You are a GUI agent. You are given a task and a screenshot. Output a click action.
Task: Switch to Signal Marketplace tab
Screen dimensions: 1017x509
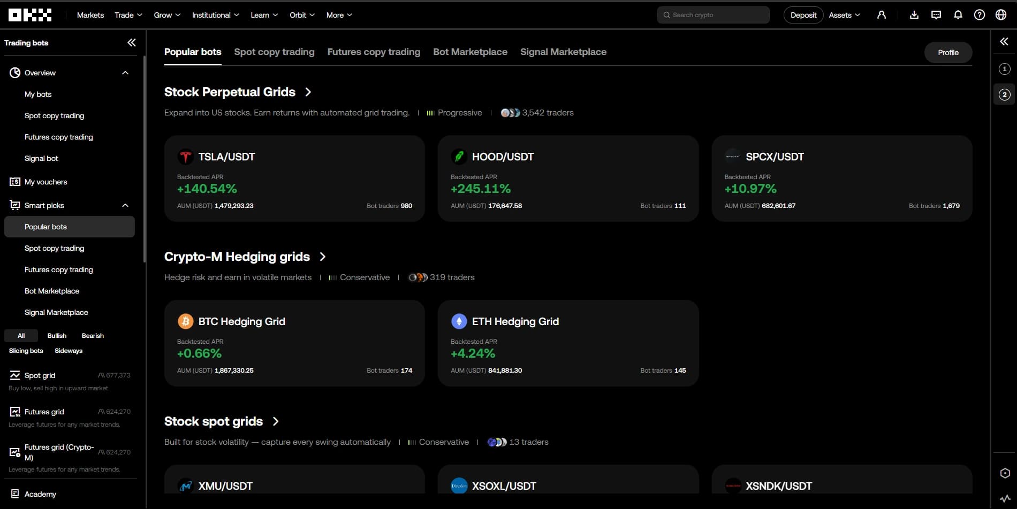563,52
